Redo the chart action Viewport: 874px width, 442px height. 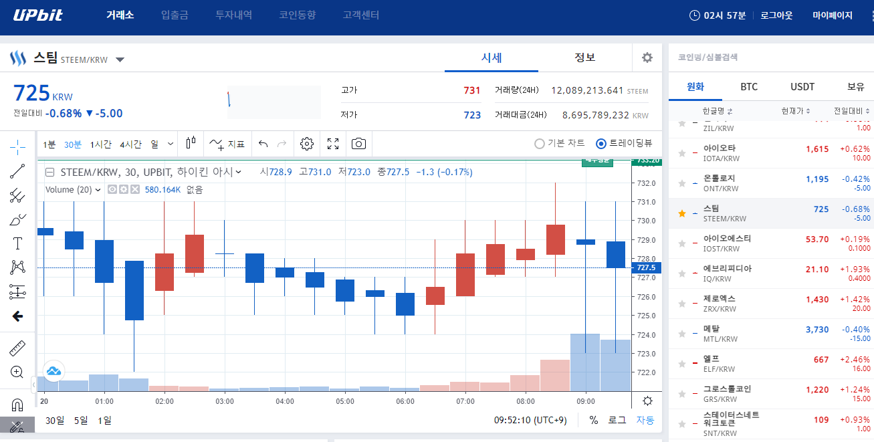[x=282, y=144]
